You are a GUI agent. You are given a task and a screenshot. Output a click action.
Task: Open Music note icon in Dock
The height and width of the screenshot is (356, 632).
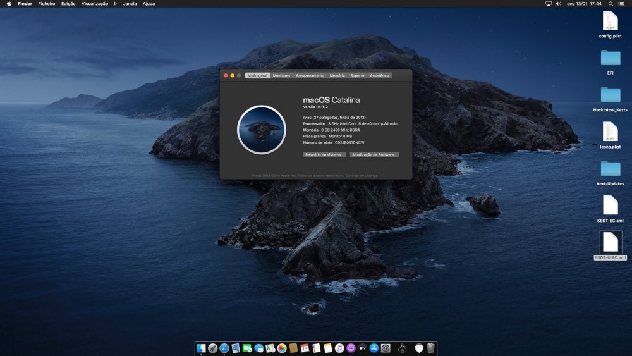click(339, 348)
